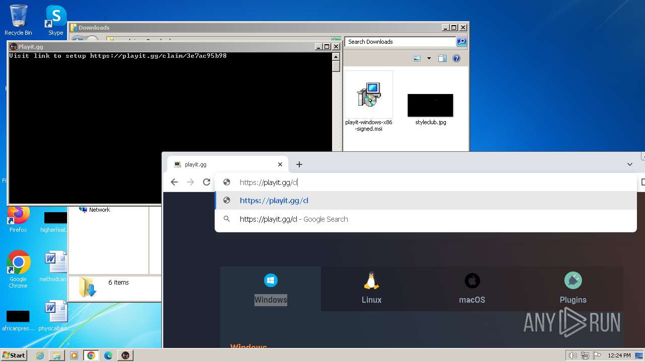This screenshot has height=362, width=645.
Task: Open the change view icon in Downloads
Action: [x=417, y=58]
